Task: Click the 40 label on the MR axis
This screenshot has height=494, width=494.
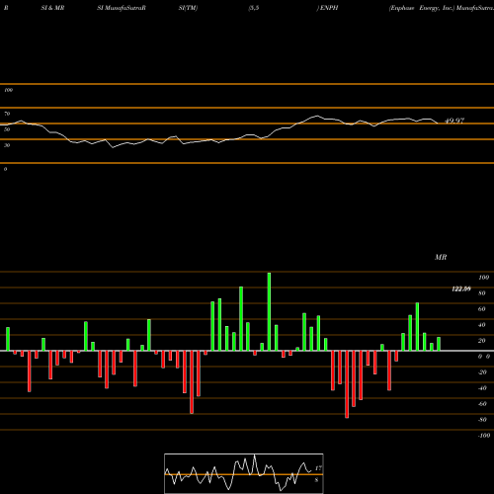Action: tap(482, 325)
